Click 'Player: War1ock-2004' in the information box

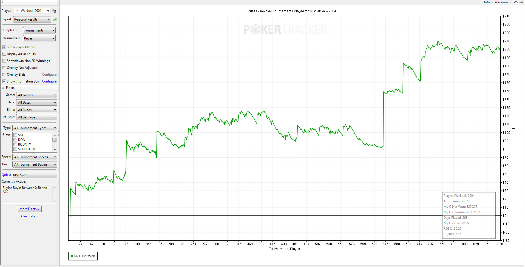pyautogui.click(x=459, y=196)
